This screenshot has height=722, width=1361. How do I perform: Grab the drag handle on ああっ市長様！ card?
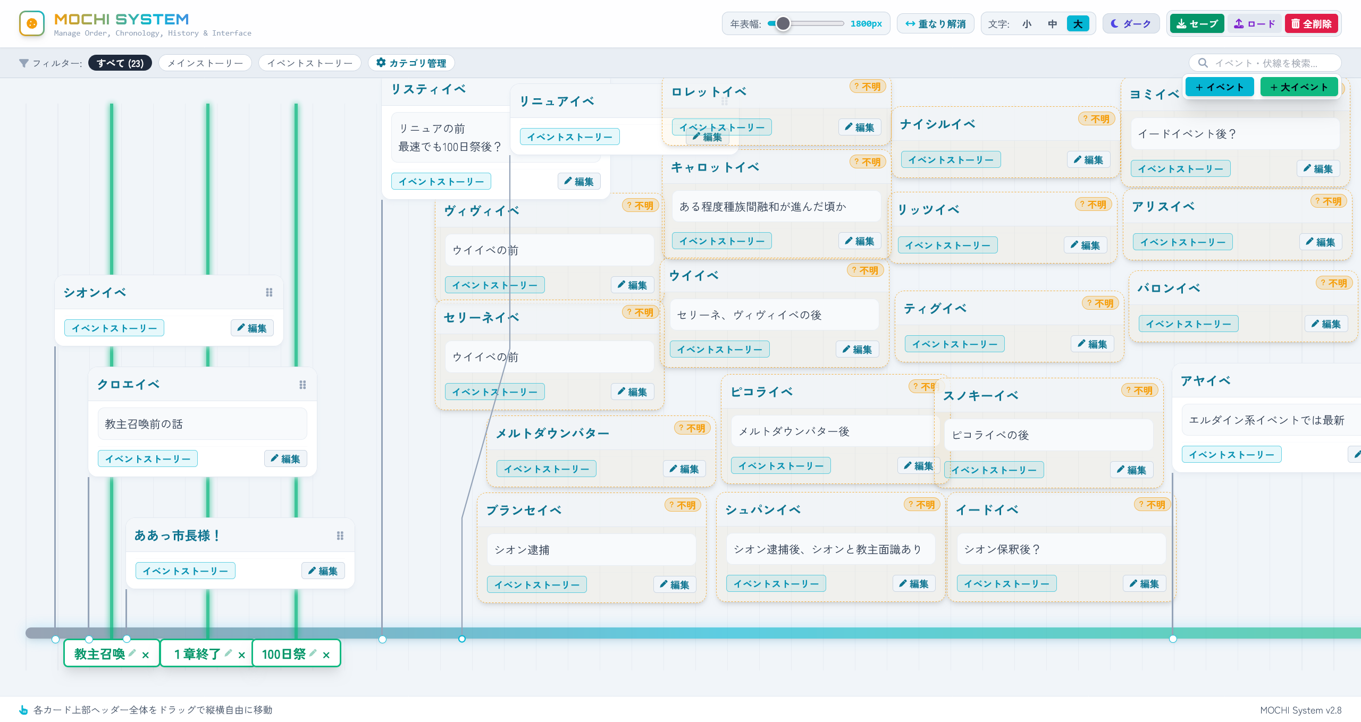pyautogui.click(x=340, y=536)
